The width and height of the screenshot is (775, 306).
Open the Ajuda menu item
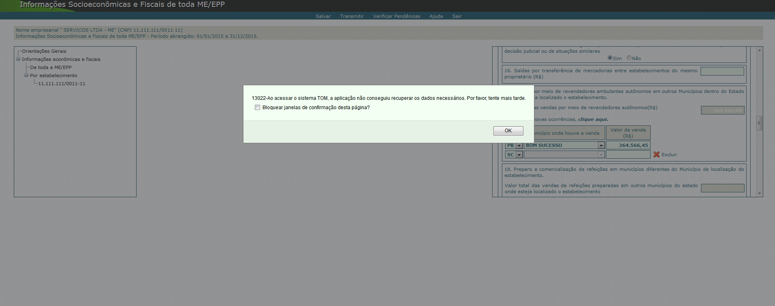point(436,16)
